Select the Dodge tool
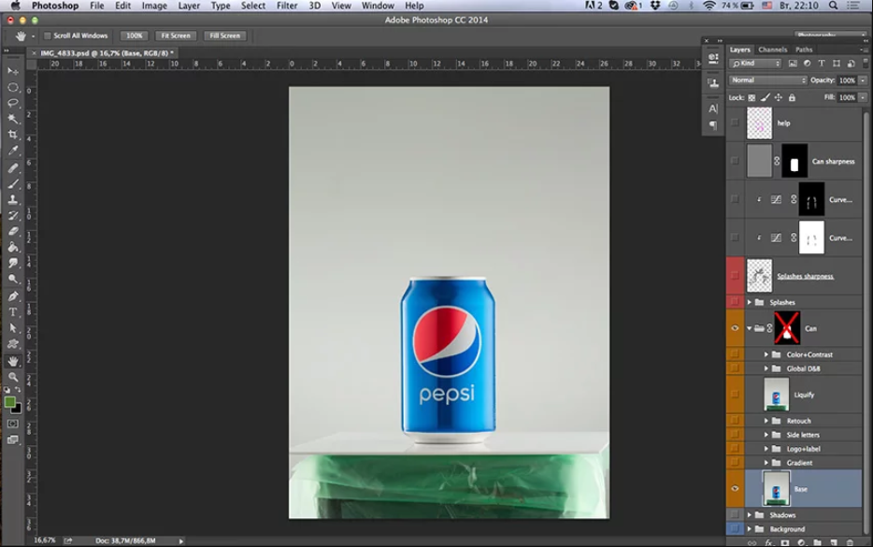 pos(13,279)
